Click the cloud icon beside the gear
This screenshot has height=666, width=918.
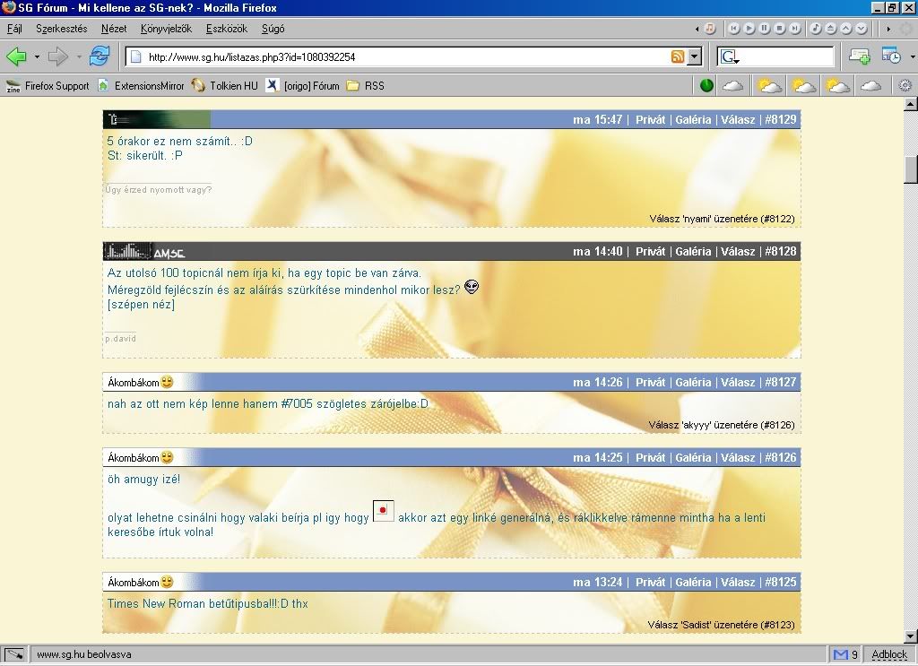(x=870, y=86)
